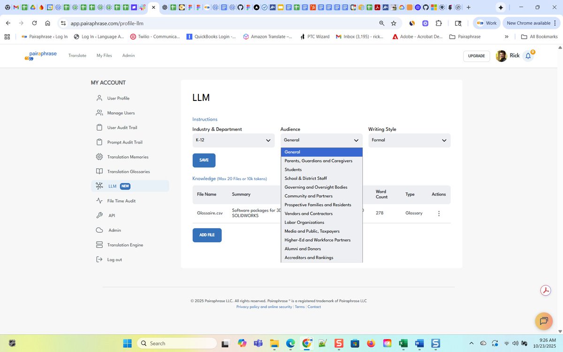563x352 pixels.
Task: Open Translation Glossaries via its book icon
Action: click(99, 171)
